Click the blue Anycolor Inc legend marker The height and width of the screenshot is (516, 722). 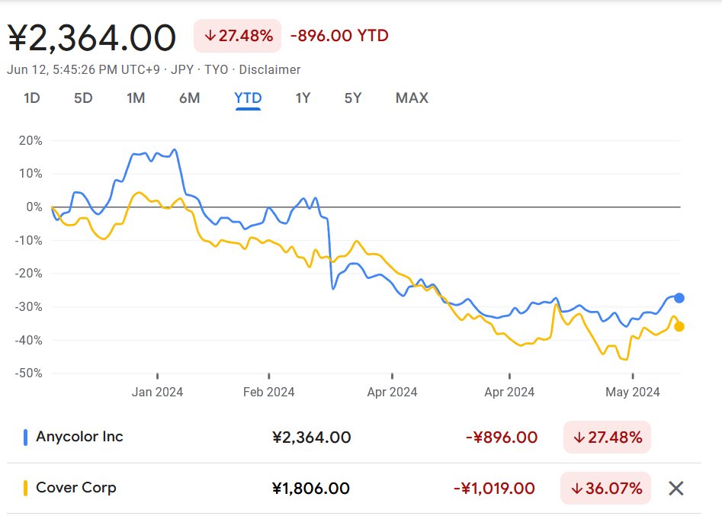[x=26, y=437]
